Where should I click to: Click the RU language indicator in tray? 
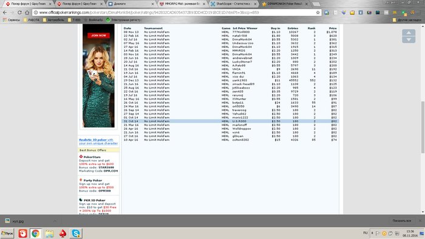point(365,233)
